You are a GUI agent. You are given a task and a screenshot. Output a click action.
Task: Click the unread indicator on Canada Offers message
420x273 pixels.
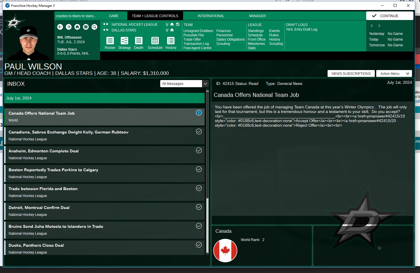coord(199,113)
